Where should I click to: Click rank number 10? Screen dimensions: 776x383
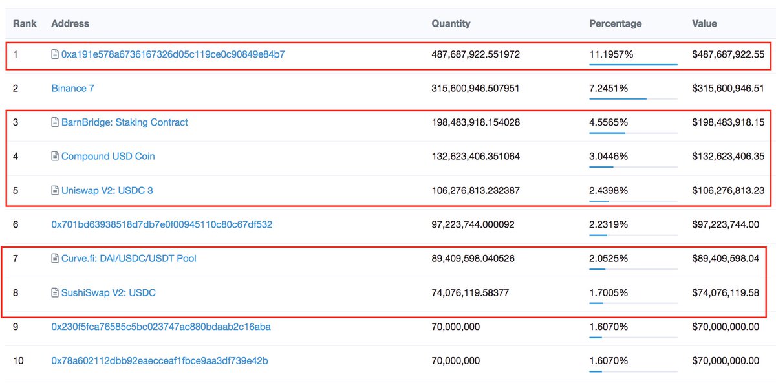[18, 360]
